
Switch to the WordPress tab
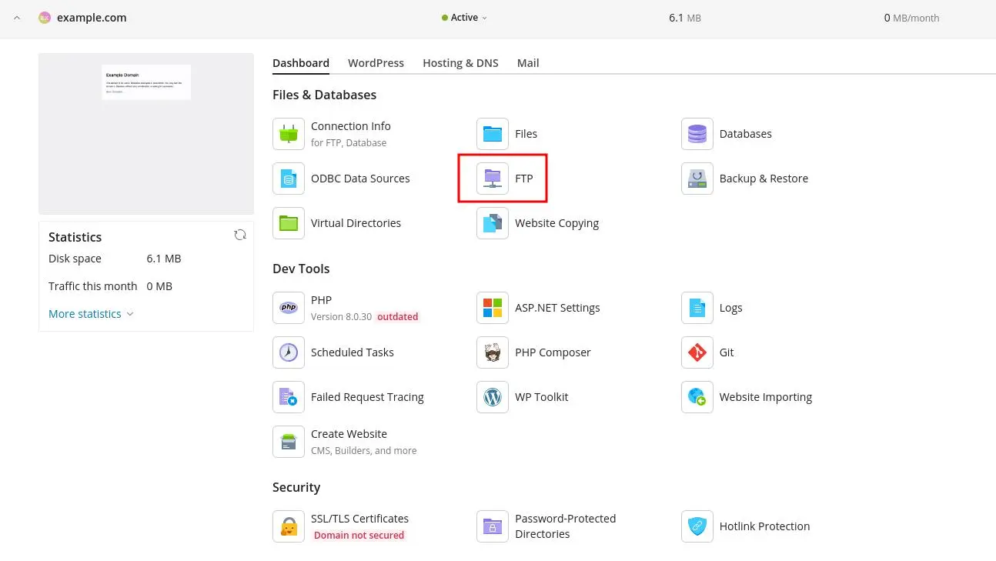click(x=376, y=63)
